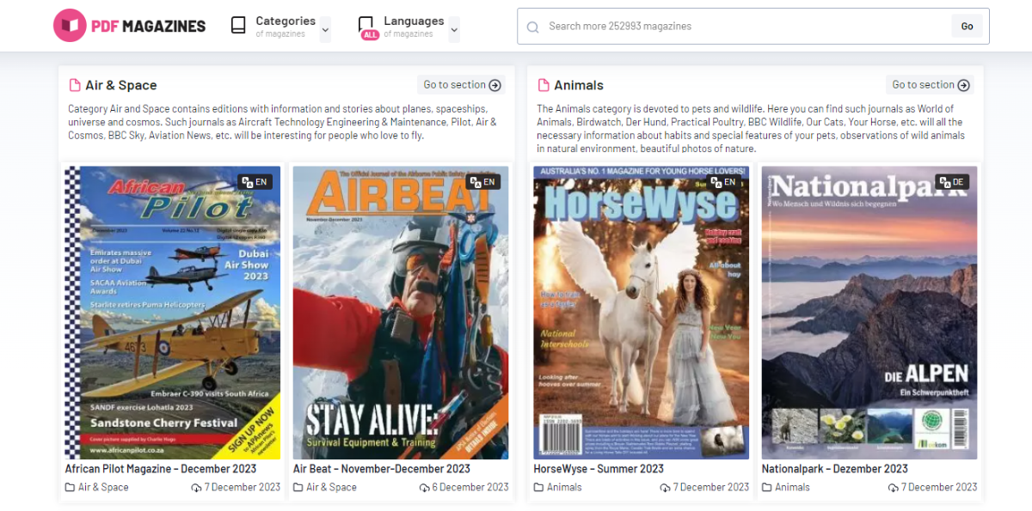Open the African Pilot magazine cover

(173, 313)
